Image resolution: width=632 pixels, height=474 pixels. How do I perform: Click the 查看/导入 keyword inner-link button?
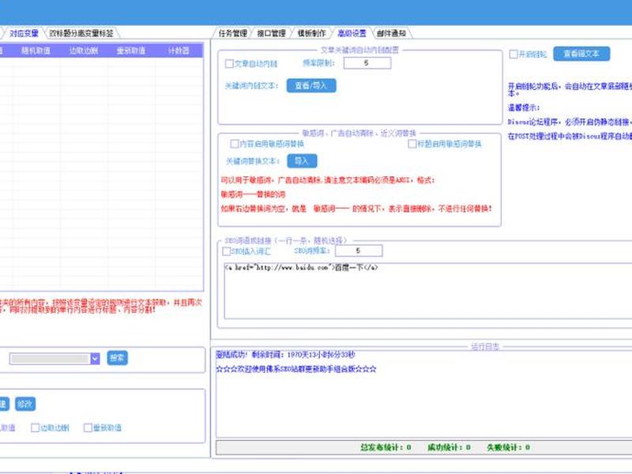(310, 85)
